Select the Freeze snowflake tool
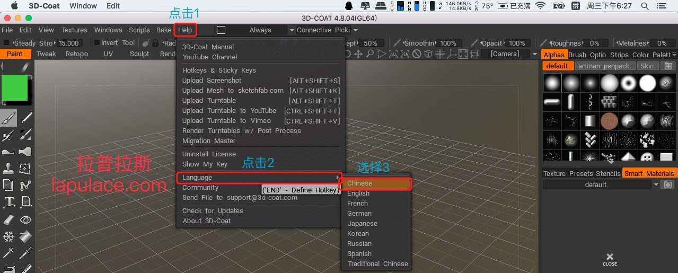Image resolution: width=678 pixels, height=273 pixels. click(x=8, y=236)
